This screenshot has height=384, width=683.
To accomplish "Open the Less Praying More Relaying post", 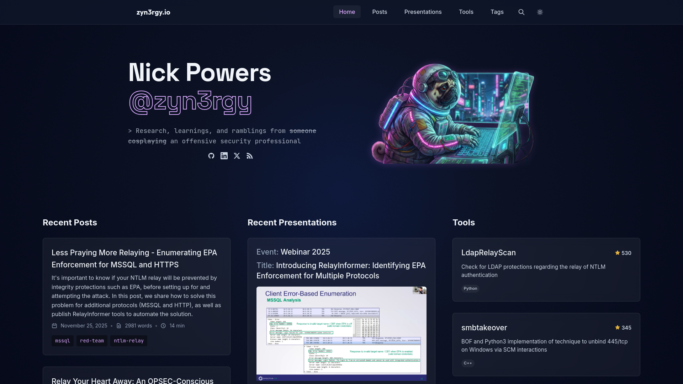I will pyautogui.click(x=134, y=258).
